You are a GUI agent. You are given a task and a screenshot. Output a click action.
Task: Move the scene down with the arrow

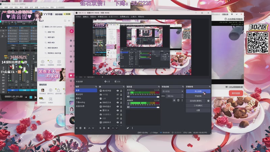point(93,128)
